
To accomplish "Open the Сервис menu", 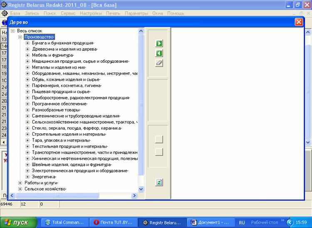I will [68, 13].
